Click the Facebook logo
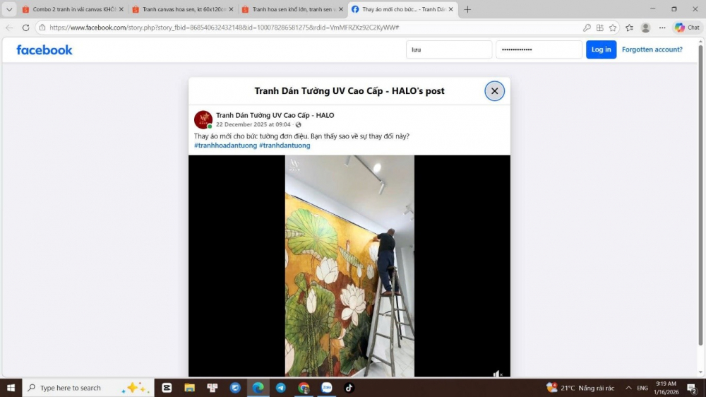 44,50
